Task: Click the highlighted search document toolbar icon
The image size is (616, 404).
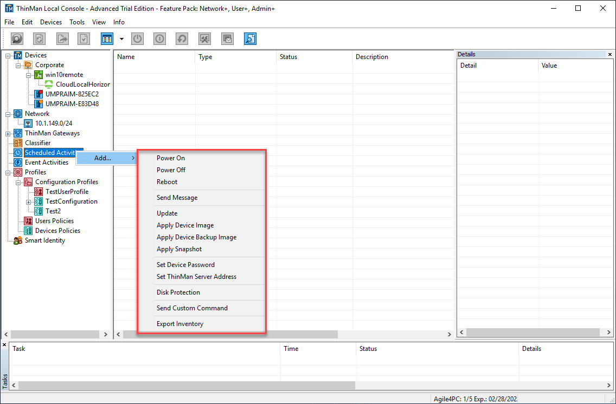Action: pos(251,39)
